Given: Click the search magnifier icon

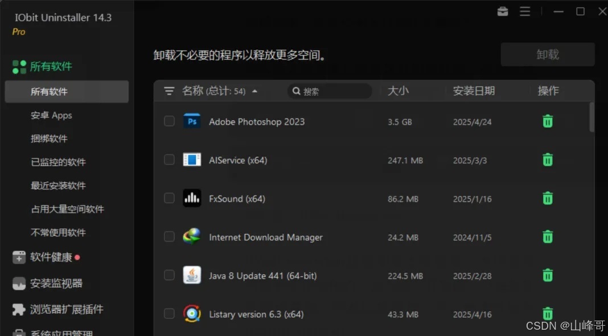Looking at the screenshot, I should tap(296, 91).
